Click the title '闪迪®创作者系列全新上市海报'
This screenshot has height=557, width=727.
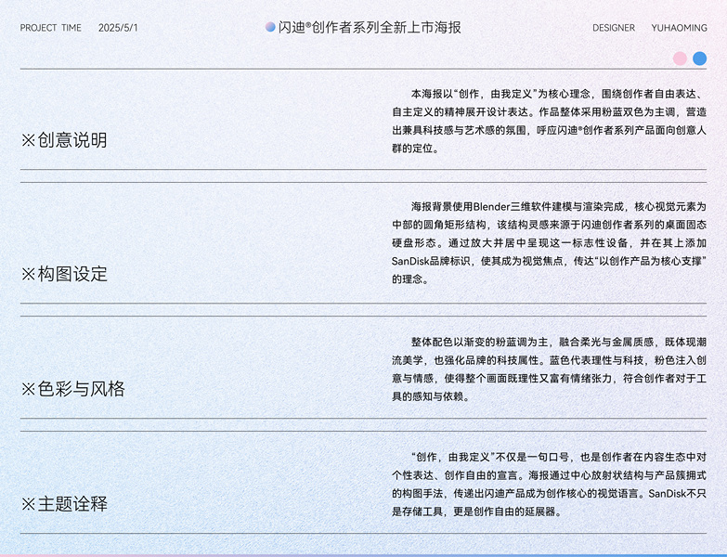pos(370,27)
